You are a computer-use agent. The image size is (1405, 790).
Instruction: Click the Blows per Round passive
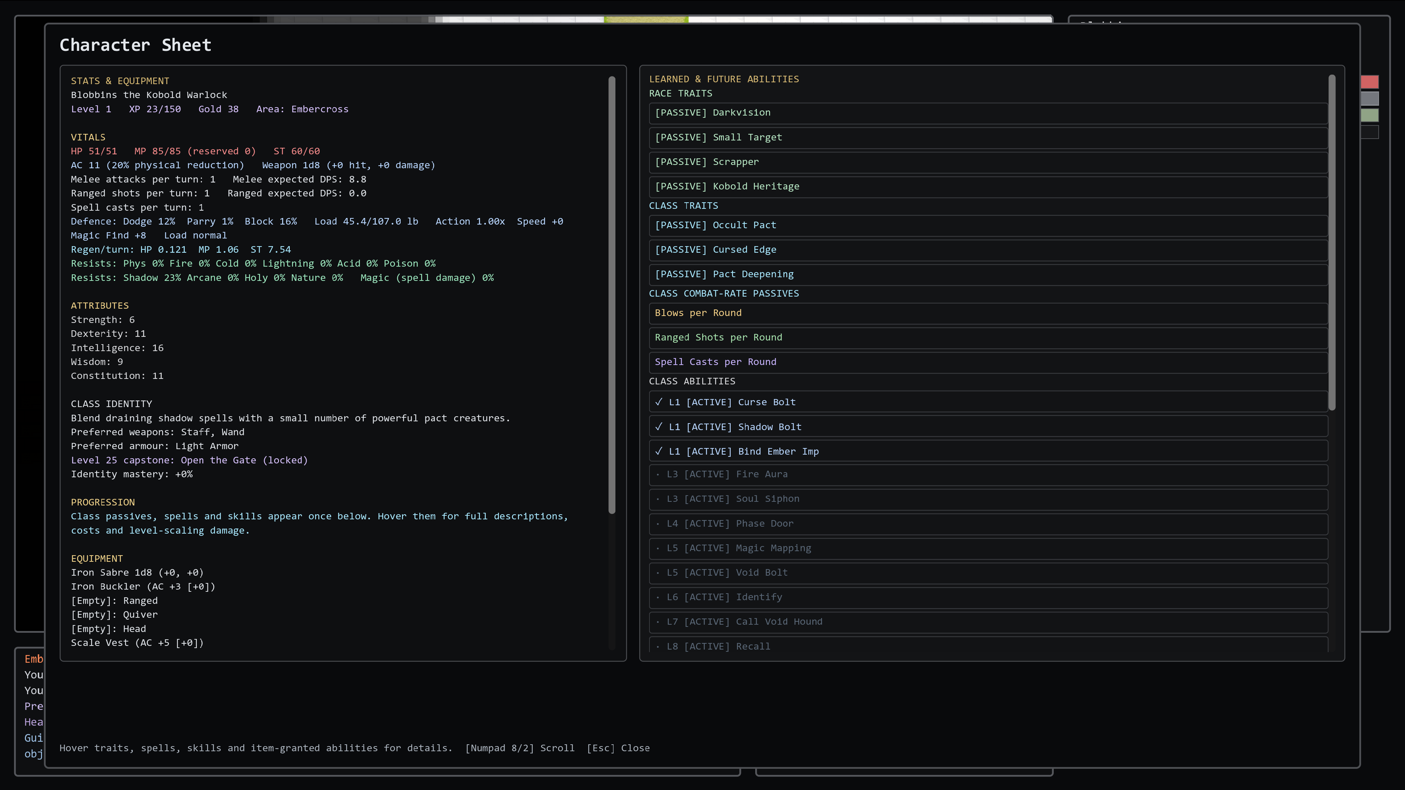click(x=988, y=313)
